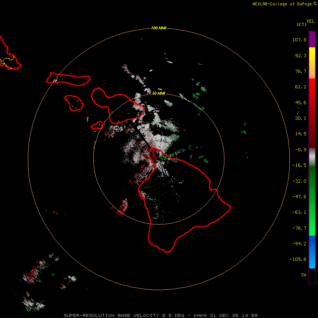Click the -109.8 legend value

click(298, 259)
